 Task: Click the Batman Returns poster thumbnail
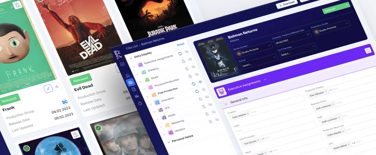point(218,59)
